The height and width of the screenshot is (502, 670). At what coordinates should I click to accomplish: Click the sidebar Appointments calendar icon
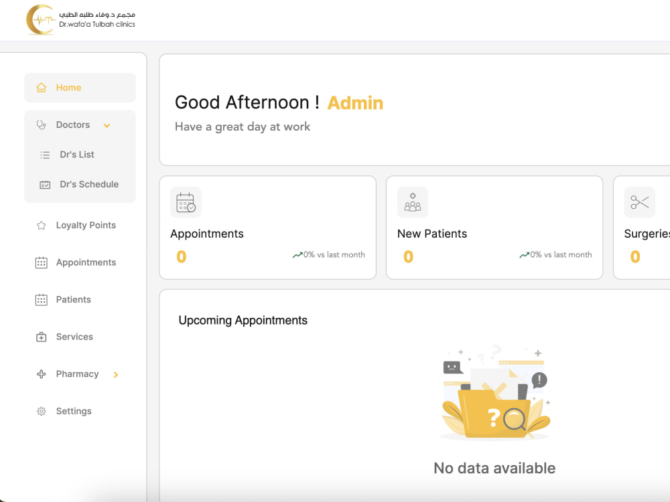42,262
